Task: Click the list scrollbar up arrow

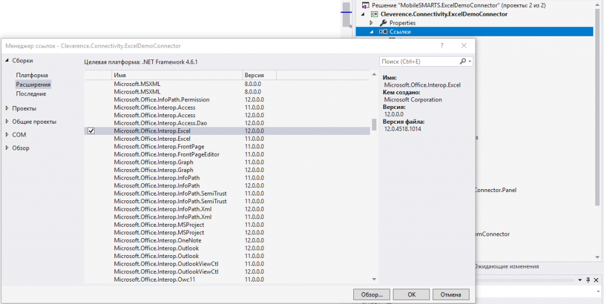Action: click(x=373, y=74)
